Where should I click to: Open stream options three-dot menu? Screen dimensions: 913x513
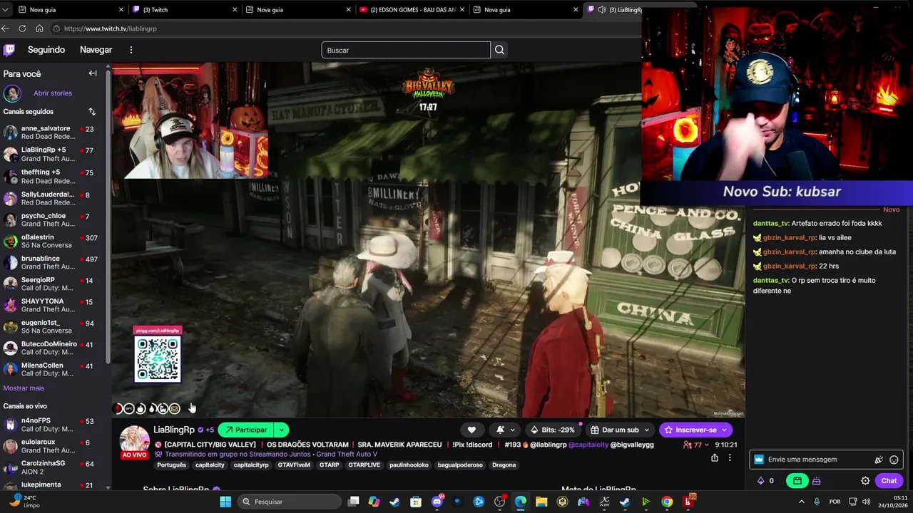click(x=730, y=458)
